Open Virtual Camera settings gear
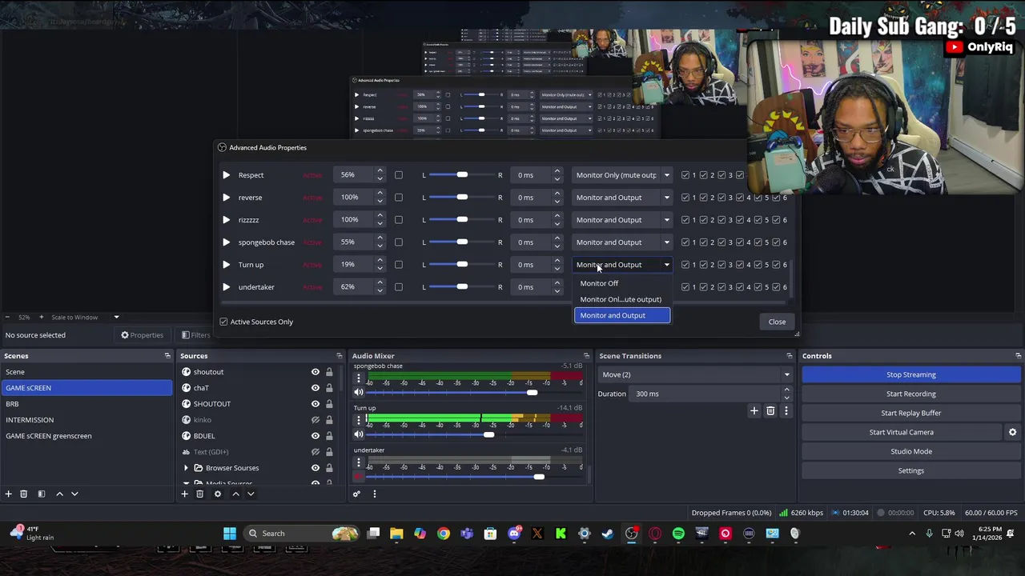 point(1012,432)
